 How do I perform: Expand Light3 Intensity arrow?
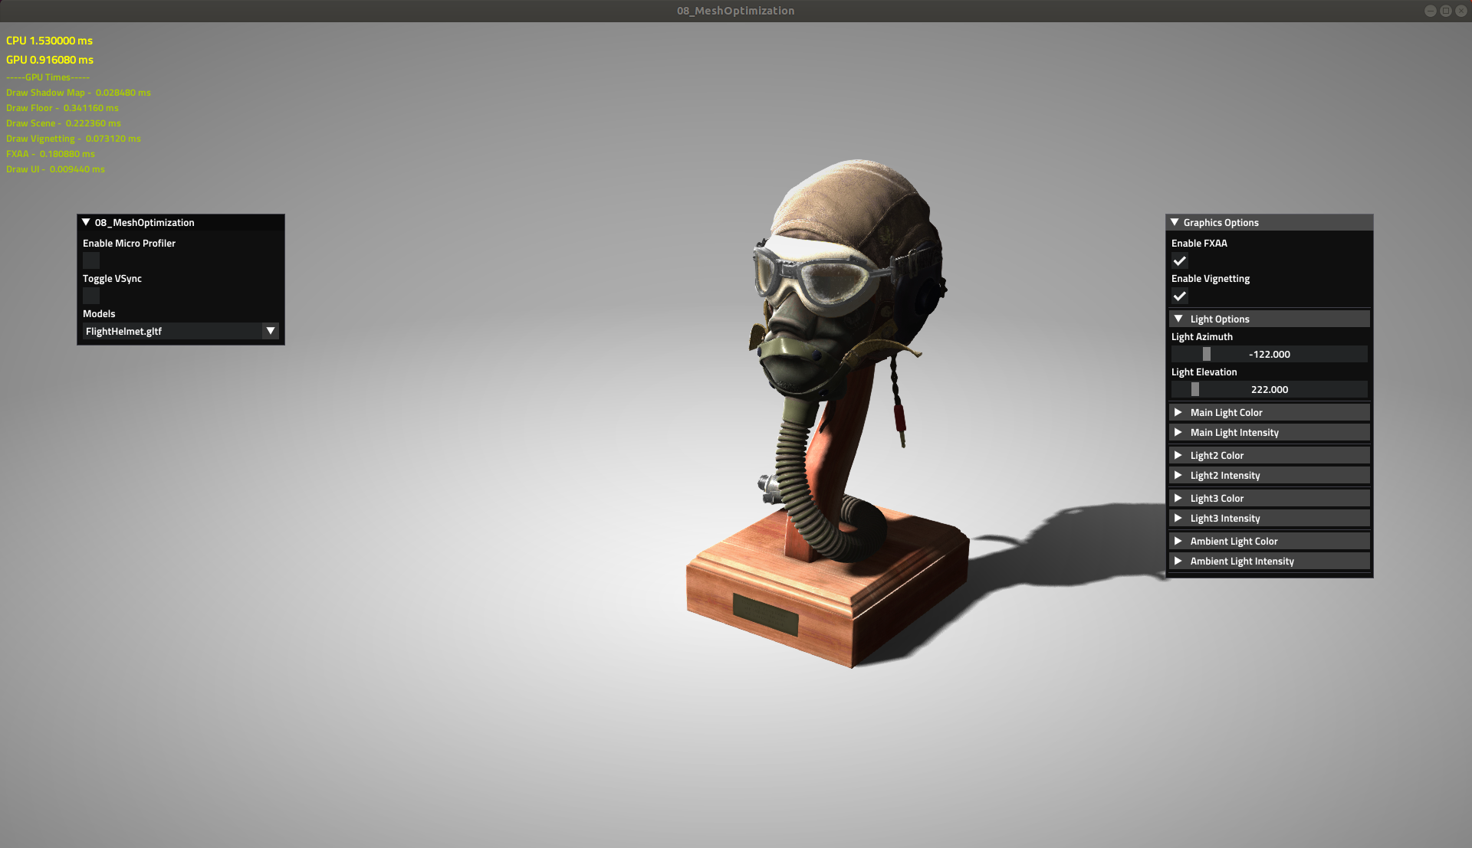click(x=1179, y=518)
